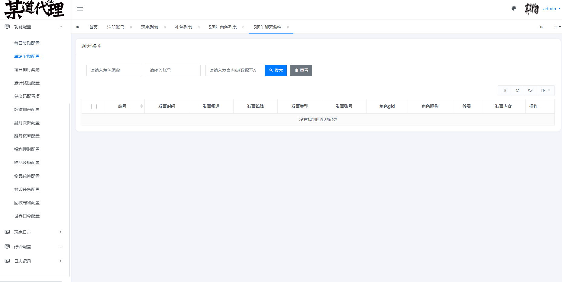
Task: Switch to the 玩家列表 tab
Action: tap(150, 27)
